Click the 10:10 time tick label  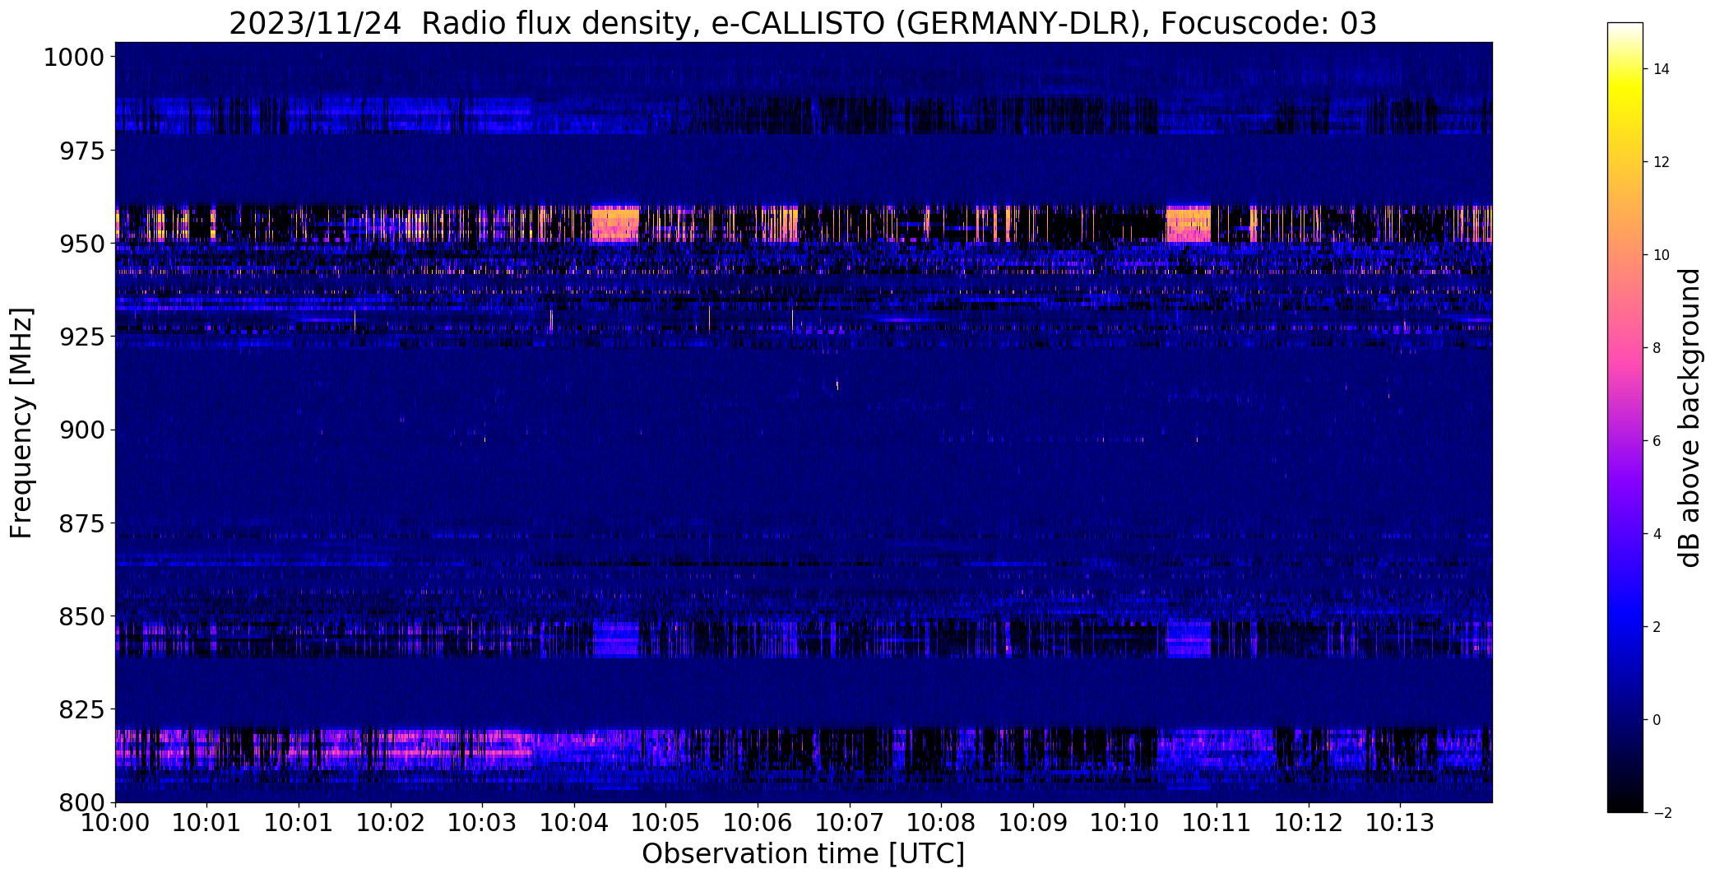coord(1124,823)
